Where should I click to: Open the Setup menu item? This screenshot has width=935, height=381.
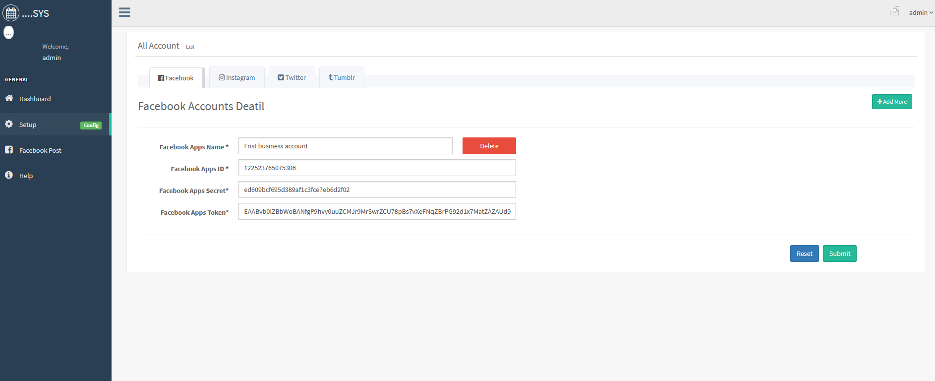(x=56, y=125)
